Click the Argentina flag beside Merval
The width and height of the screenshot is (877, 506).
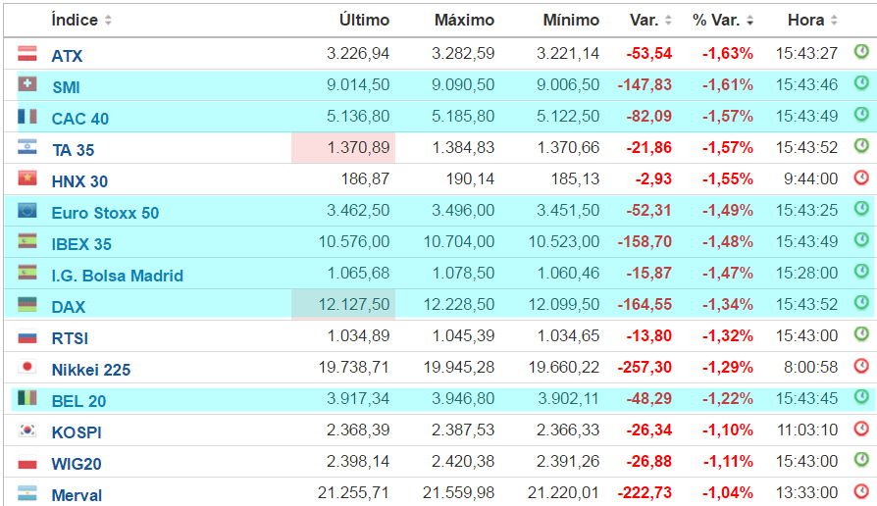tap(27, 493)
